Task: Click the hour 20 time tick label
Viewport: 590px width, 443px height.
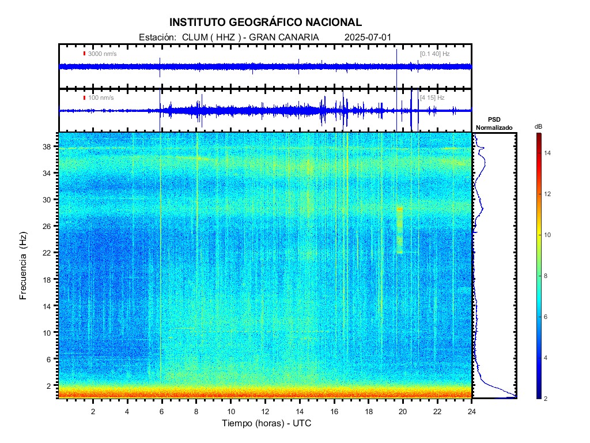Action: click(x=403, y=411)
